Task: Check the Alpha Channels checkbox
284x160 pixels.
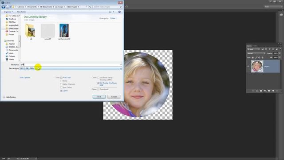Action: 61,84
